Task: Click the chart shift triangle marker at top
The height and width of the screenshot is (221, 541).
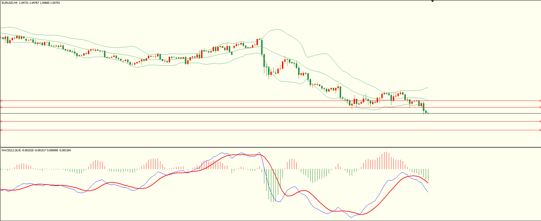Action: (x=432, y=1)
